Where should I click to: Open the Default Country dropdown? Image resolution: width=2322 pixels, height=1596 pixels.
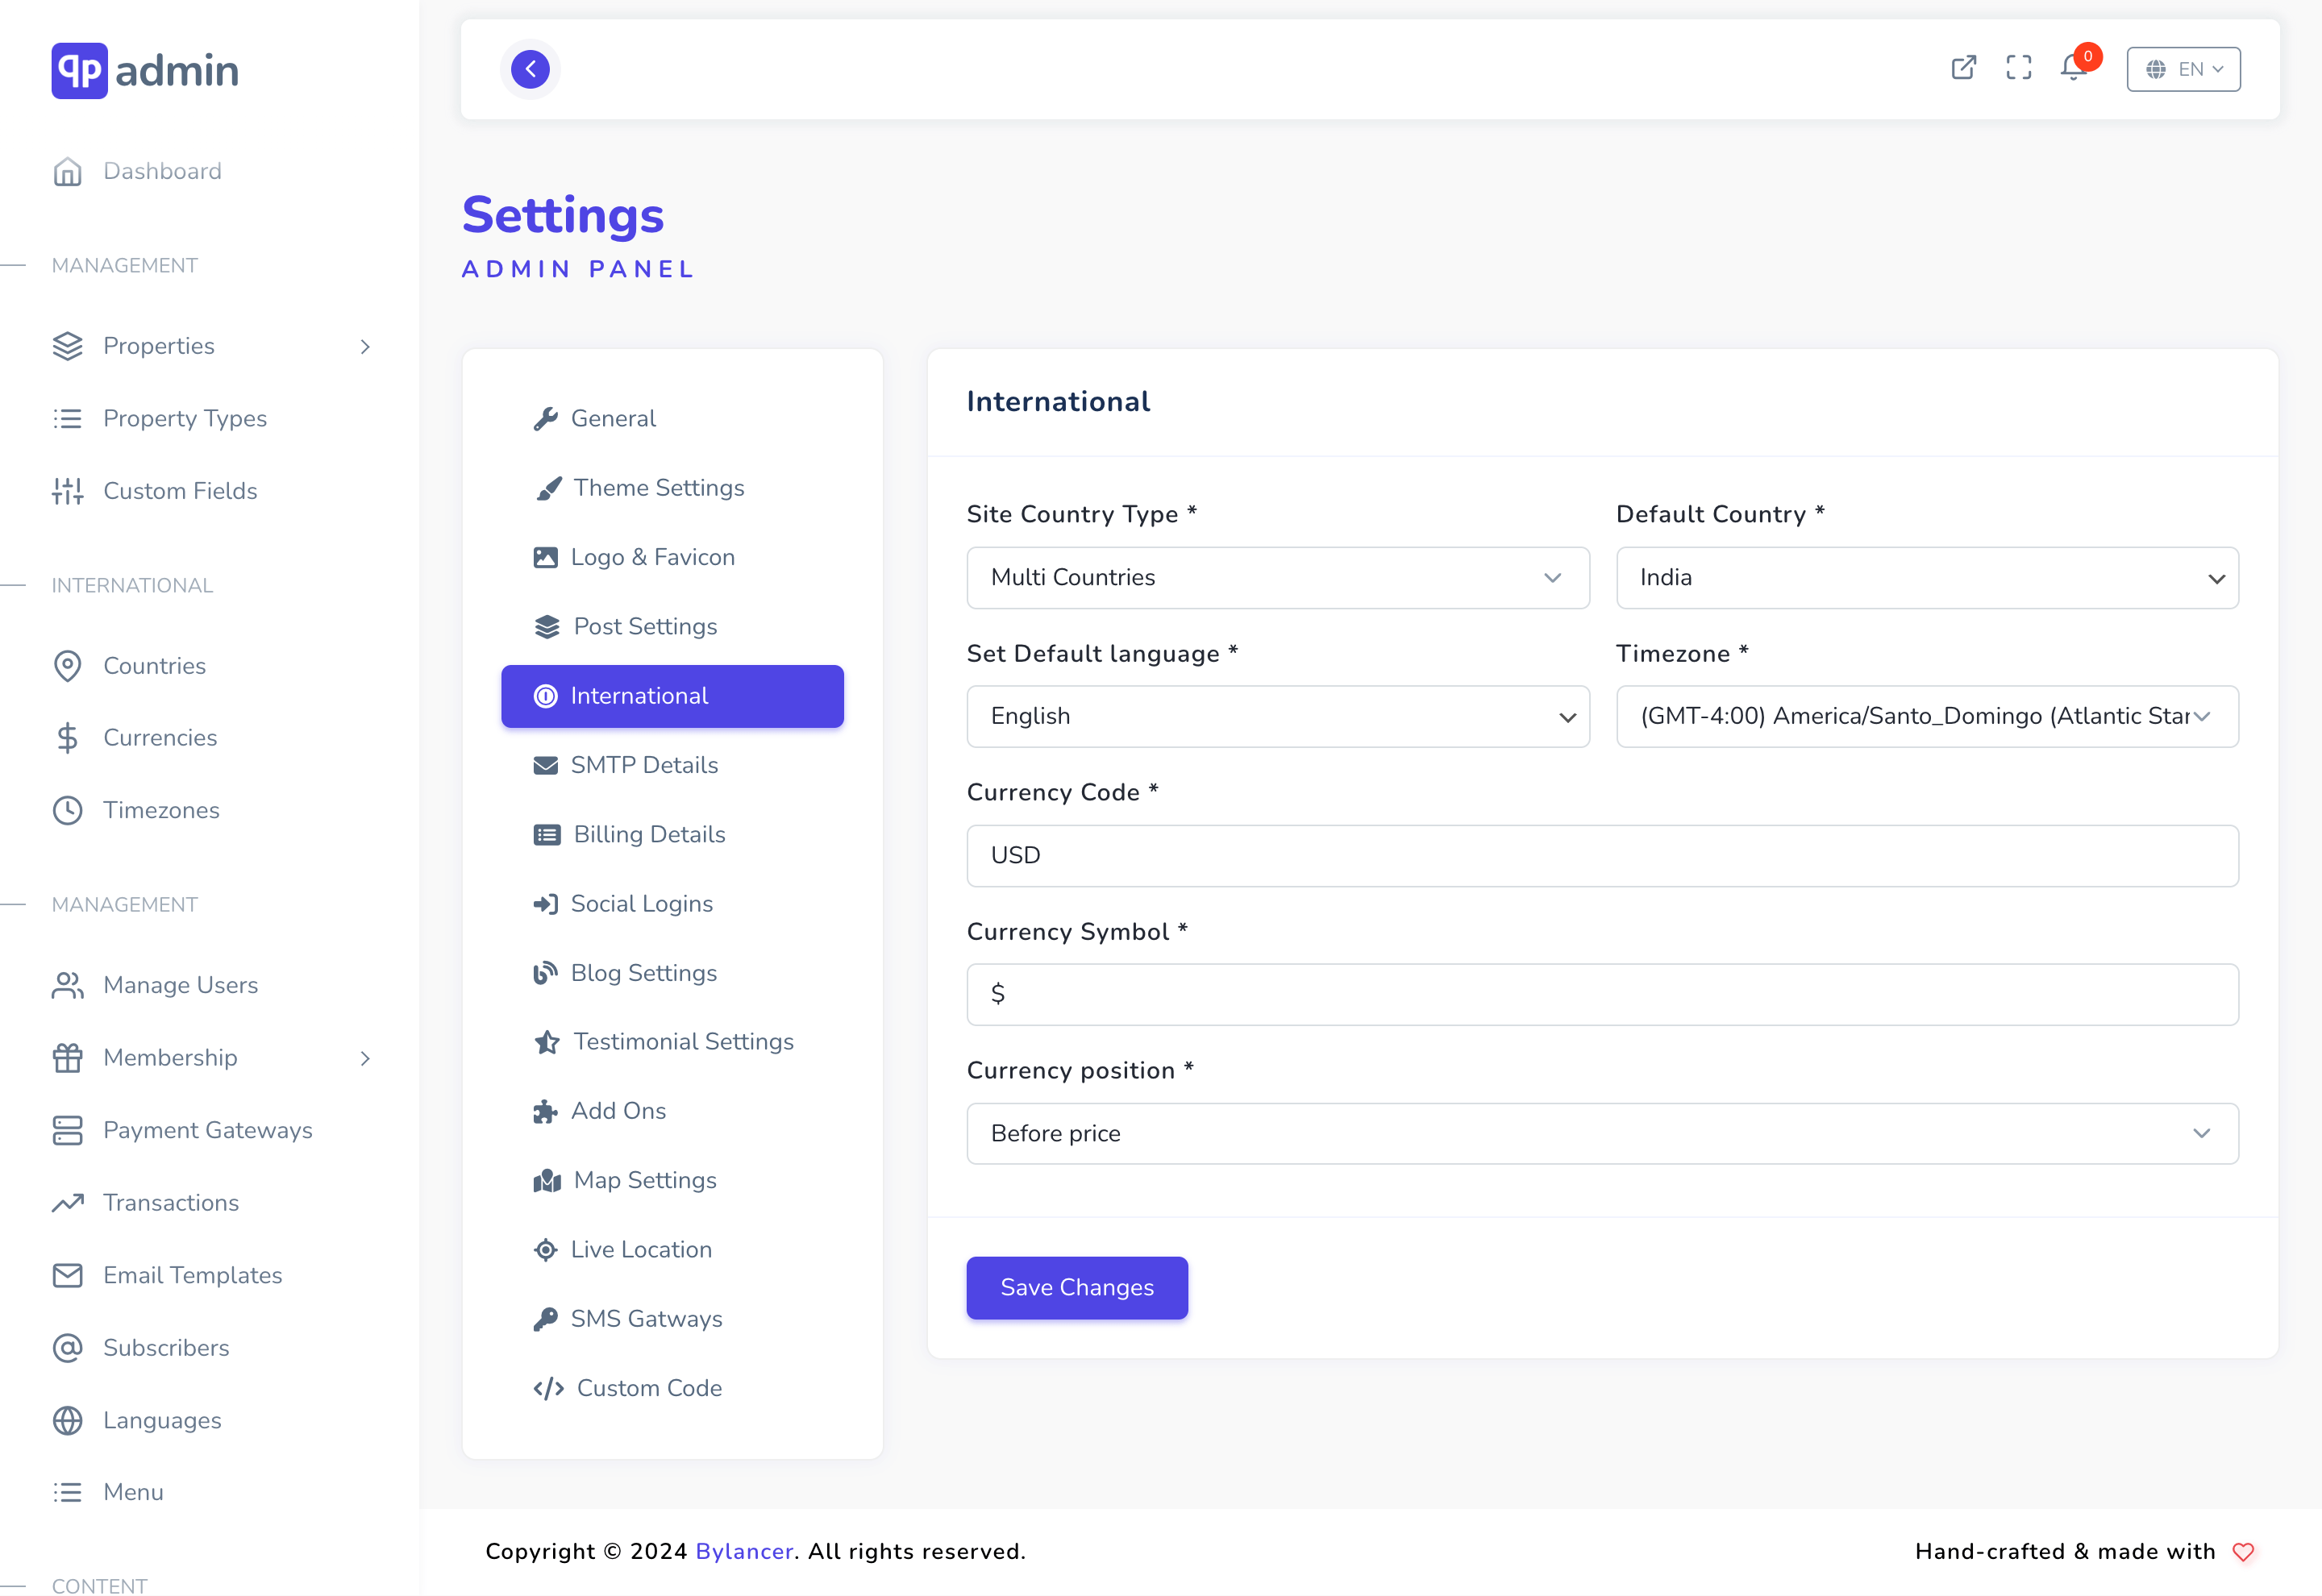tap(1926, 577)
